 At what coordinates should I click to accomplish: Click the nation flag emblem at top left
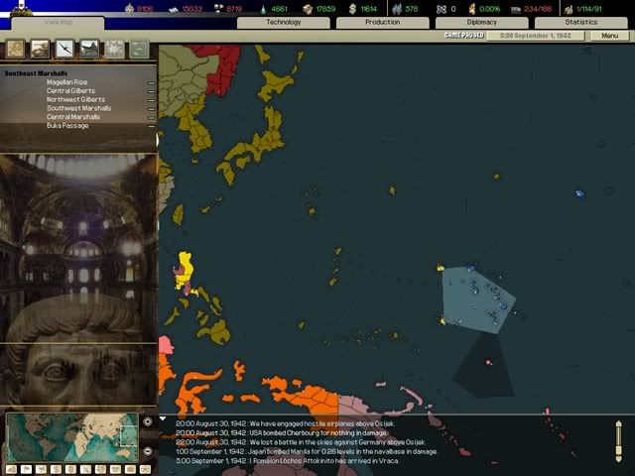[17, 7]
